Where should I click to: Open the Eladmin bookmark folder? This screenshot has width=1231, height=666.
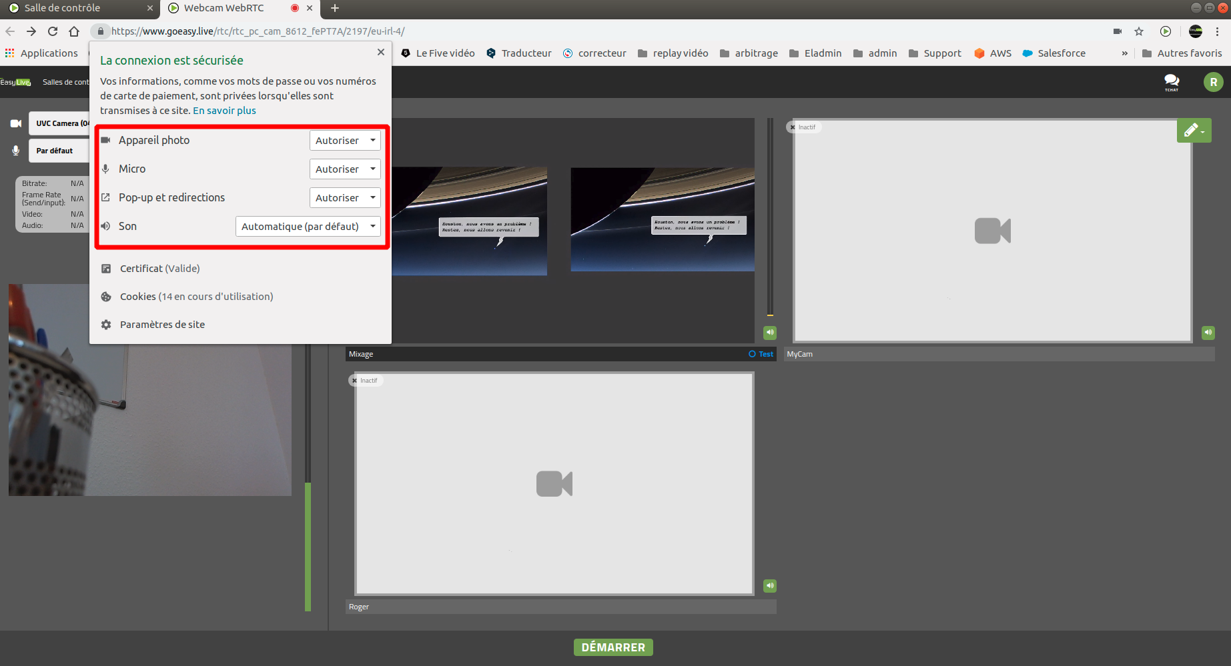(815, 53)
